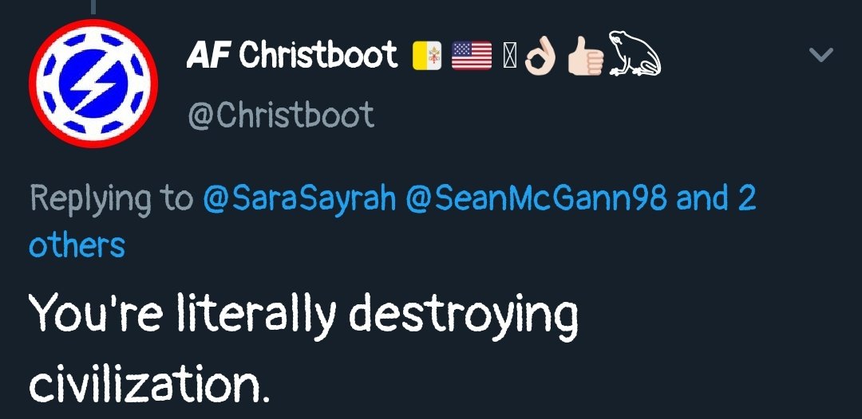Visit the @SeanMcGann98 mention
Image resolution: width=862 pixels, height=419 pixels.
[x=536, y=198]
